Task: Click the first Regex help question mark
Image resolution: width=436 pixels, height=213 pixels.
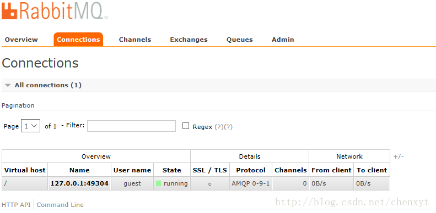Action: [219, 127]
